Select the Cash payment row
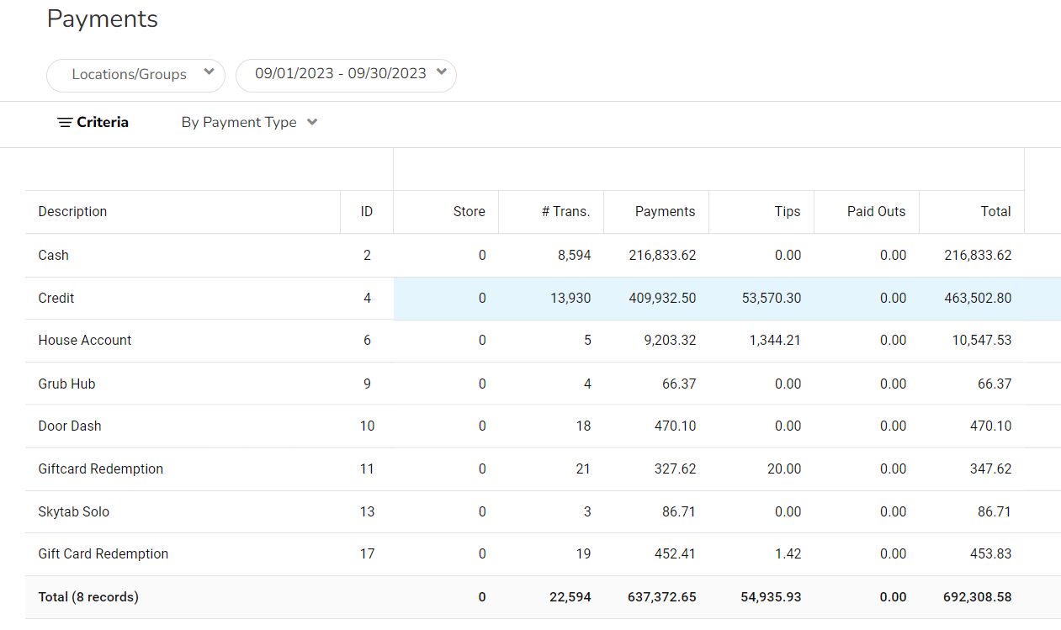 [54, 256]
